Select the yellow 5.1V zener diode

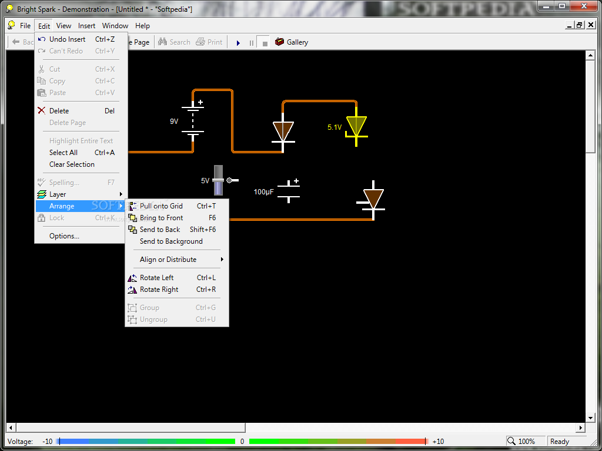[x=356, y=127]
